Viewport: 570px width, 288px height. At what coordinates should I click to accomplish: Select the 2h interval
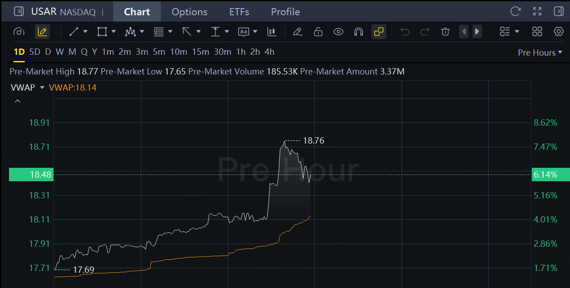point(255,52)
